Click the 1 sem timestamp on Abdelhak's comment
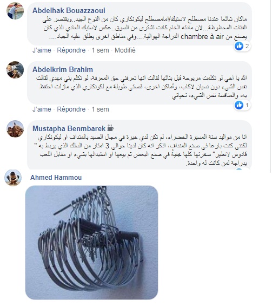This screenshot has width=272, height=306. (100, 50)
